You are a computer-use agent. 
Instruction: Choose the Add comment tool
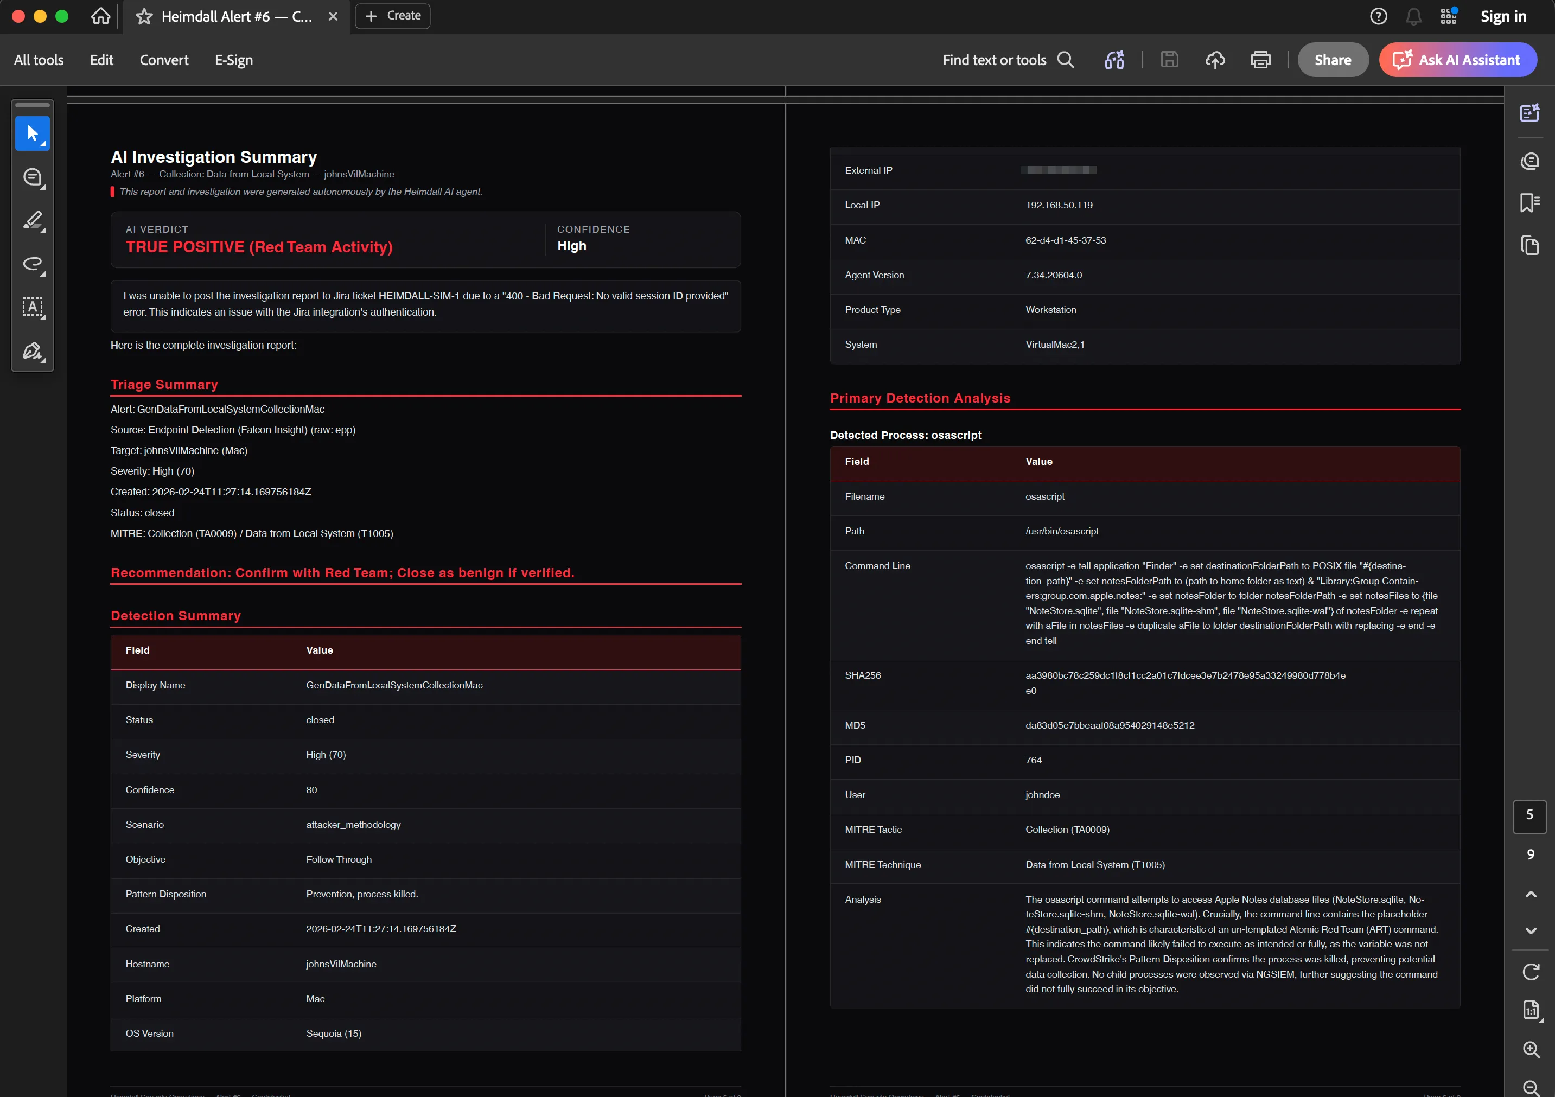pos(33,177)
